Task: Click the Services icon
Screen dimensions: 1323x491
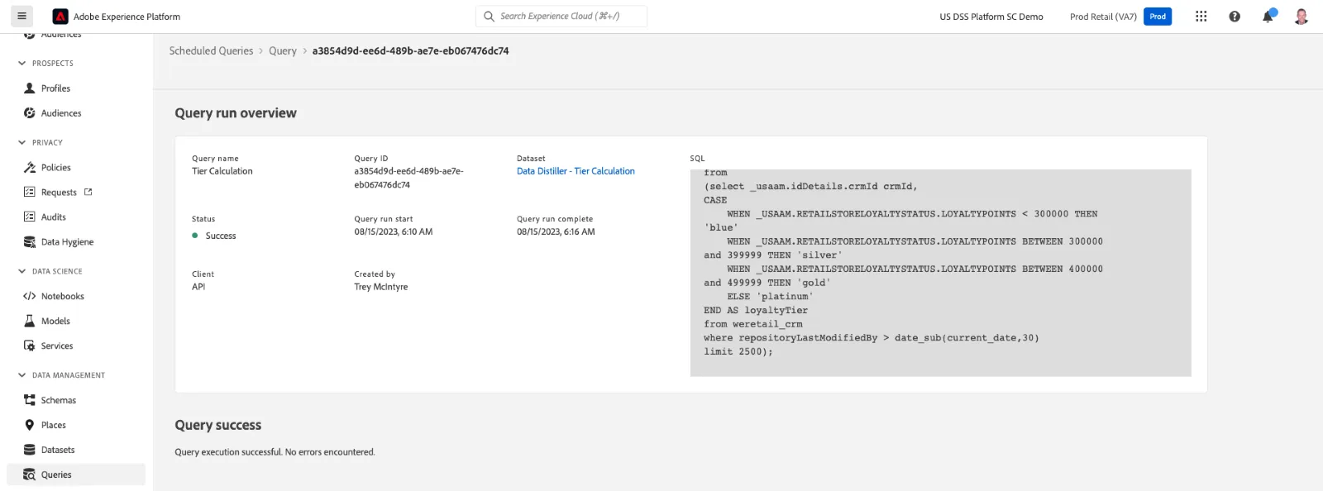Action: click(x=30, y=346)
